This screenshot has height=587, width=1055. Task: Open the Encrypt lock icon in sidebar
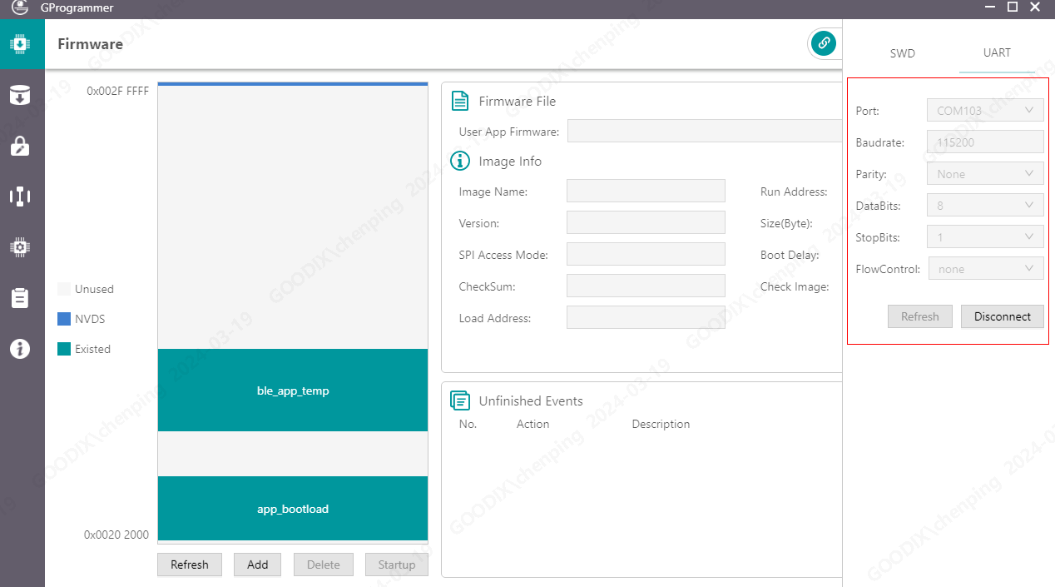tap(20, 146)
